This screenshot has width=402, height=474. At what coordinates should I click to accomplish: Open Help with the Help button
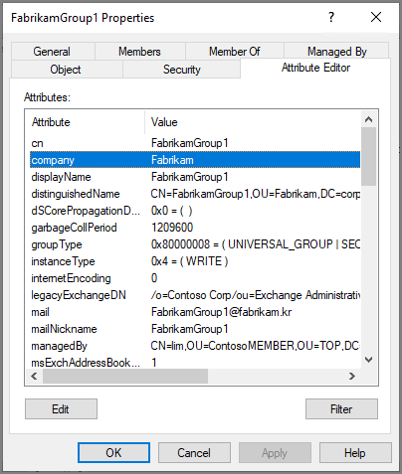355,453
